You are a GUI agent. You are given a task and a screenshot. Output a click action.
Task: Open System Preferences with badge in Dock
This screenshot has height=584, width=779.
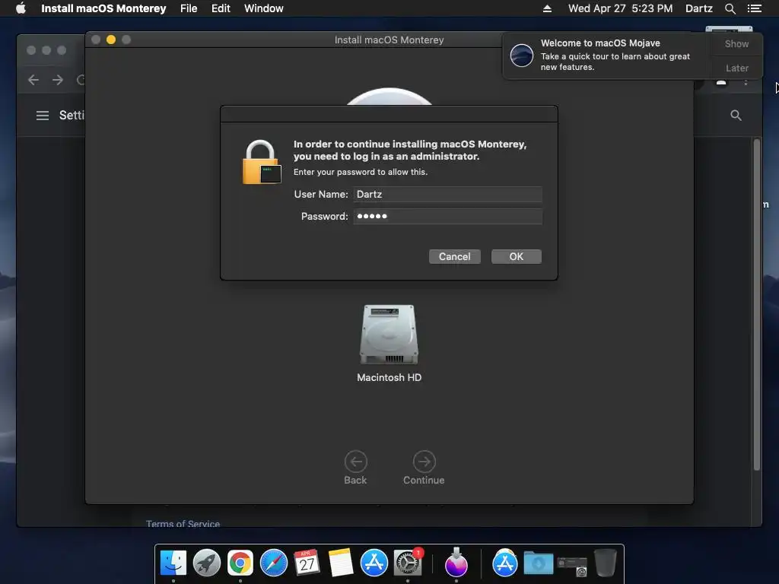(408, 563)
